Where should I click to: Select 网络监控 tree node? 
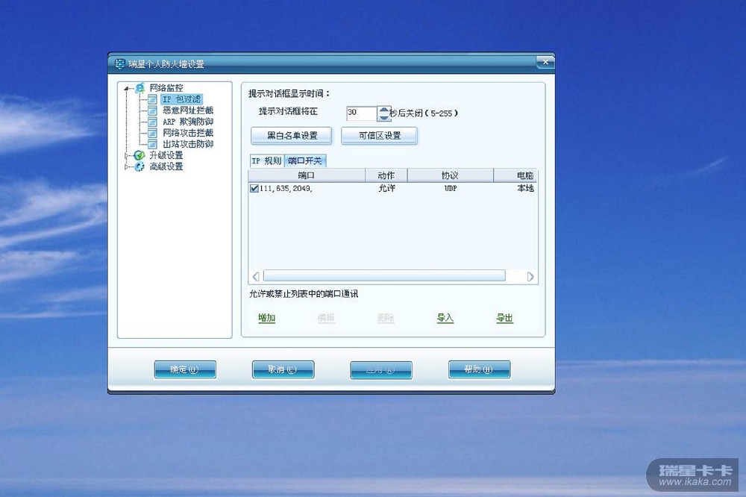coord(166,88)
